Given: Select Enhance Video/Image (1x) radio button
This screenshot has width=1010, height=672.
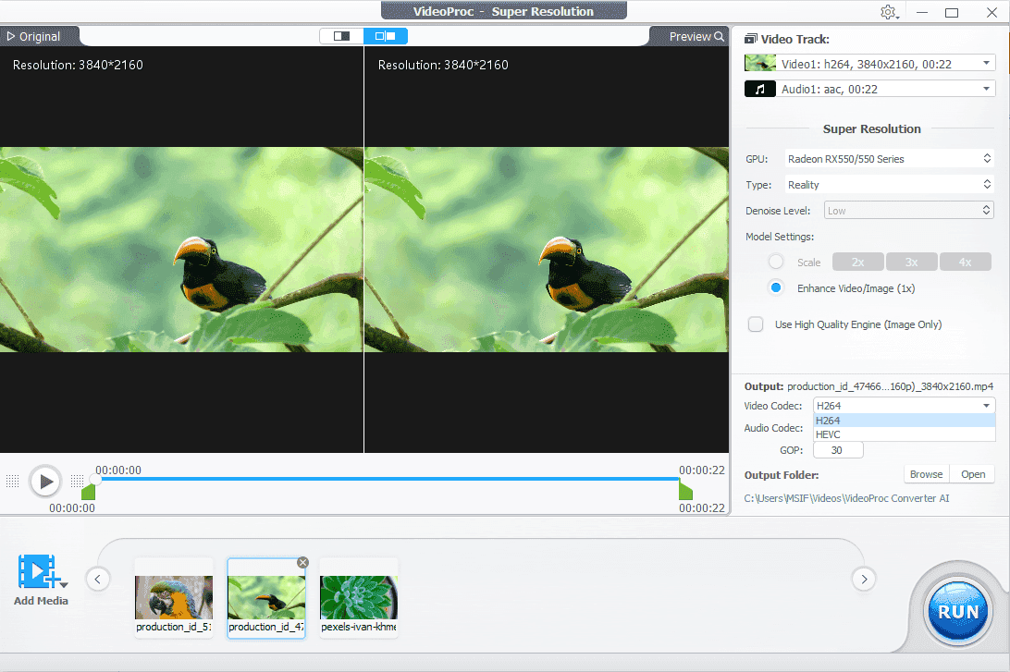Looking at the screenshot, I should click(x=776, y=287).
